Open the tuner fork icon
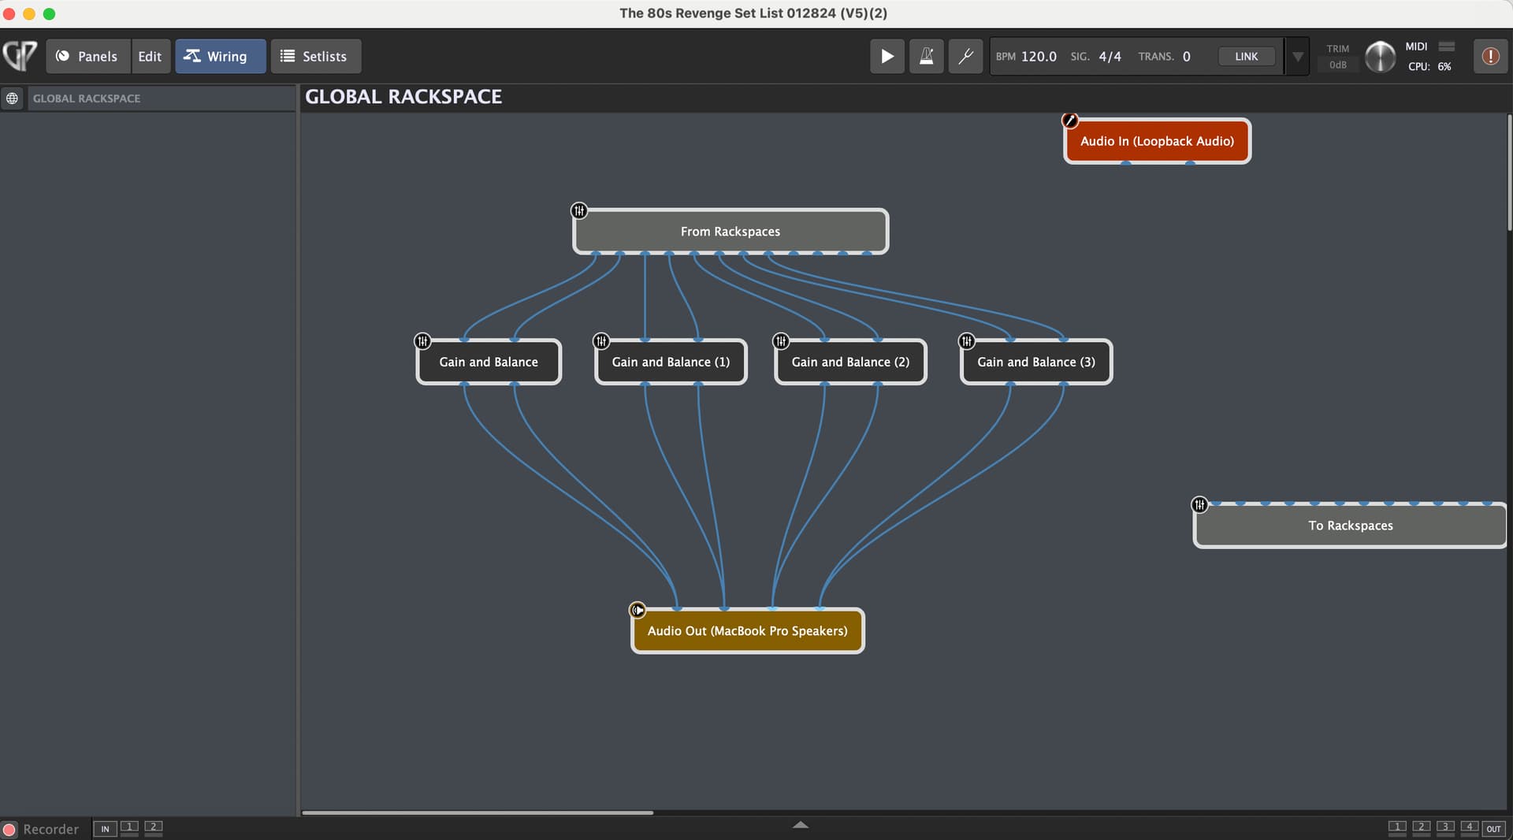The image size is (1513, 840). point(965,56)
